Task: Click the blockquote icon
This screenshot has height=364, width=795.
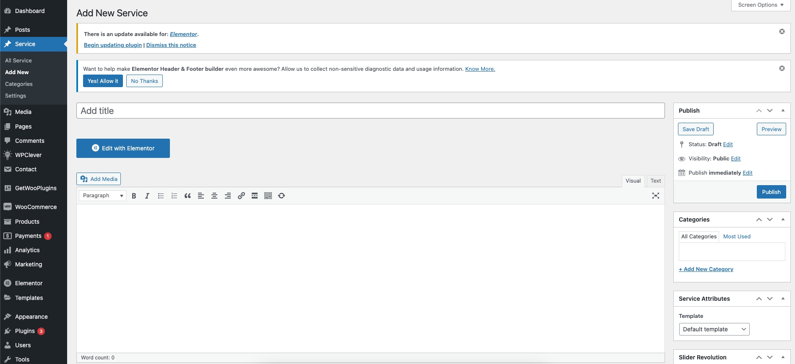Action: 188,196
